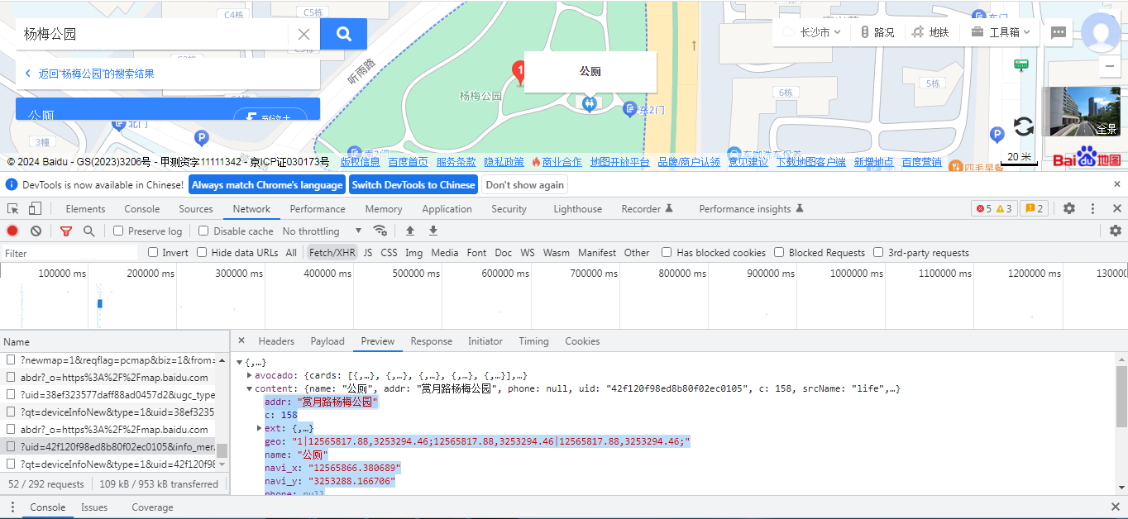Viewport: 1128px width, 519px height.
Task: Toggle the 地铁 subway layer
Action: (x=930, y=32)
